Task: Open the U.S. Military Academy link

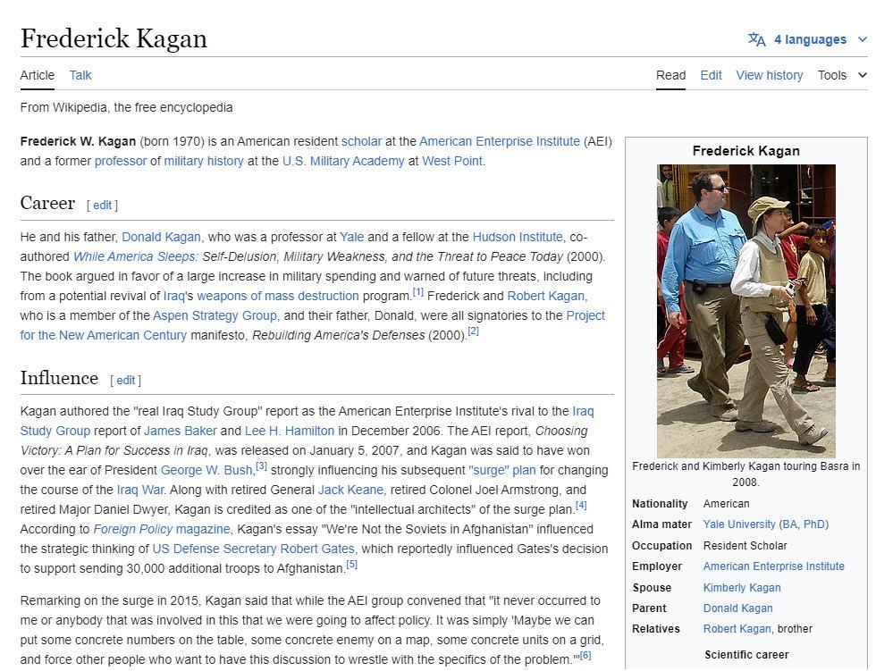Action: pyautogui.click(x=343, y=161)
